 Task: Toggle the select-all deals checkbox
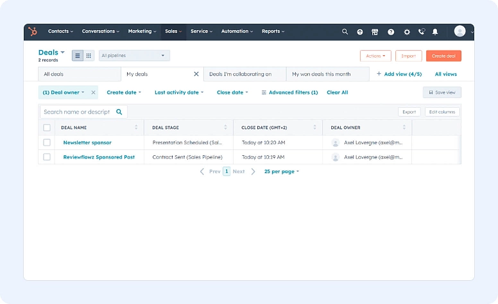click(x=47, y=128)
